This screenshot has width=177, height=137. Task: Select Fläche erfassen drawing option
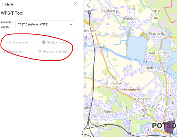pos(57,42)
